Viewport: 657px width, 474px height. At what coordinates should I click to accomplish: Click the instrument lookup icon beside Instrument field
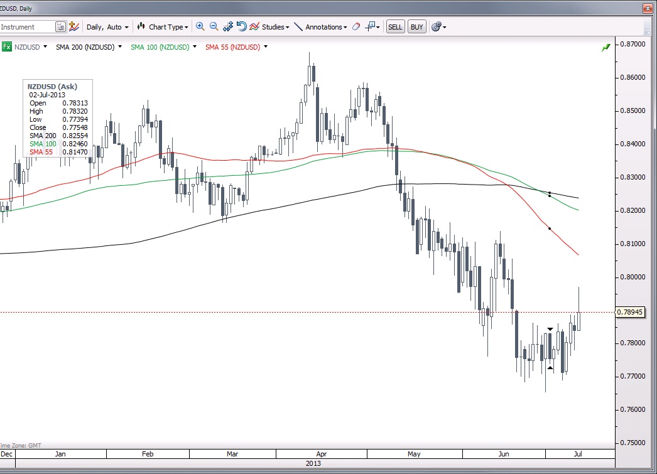point(60,27)
